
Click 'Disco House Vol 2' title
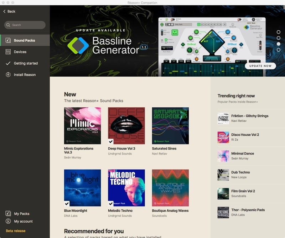[x=245, y=135]
